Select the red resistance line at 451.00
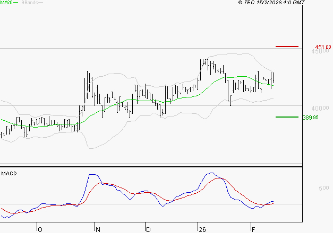The height and width of the screenshot is (233, 333). [x=287, y=47]
